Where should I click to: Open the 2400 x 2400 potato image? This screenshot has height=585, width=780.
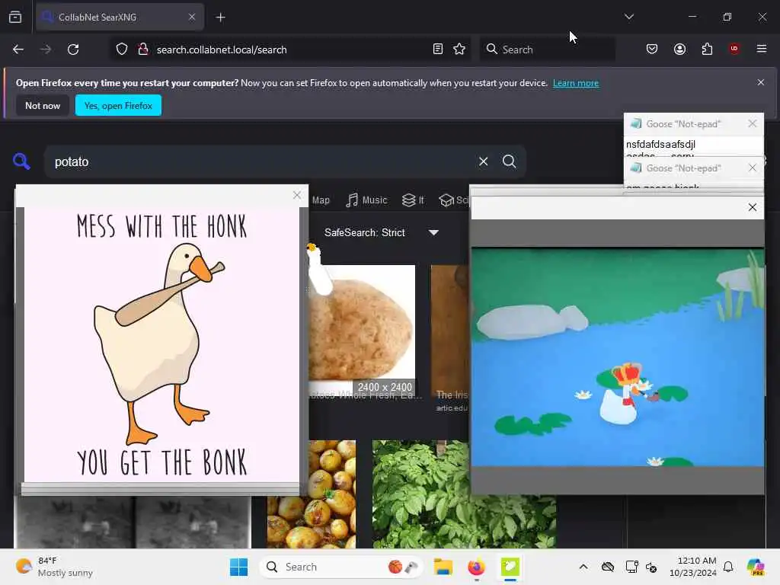tap(362, 331)
